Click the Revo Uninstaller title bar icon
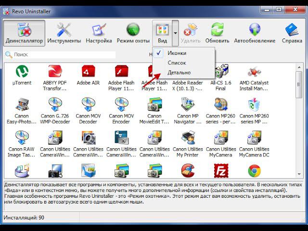 [x=6, y=12]
